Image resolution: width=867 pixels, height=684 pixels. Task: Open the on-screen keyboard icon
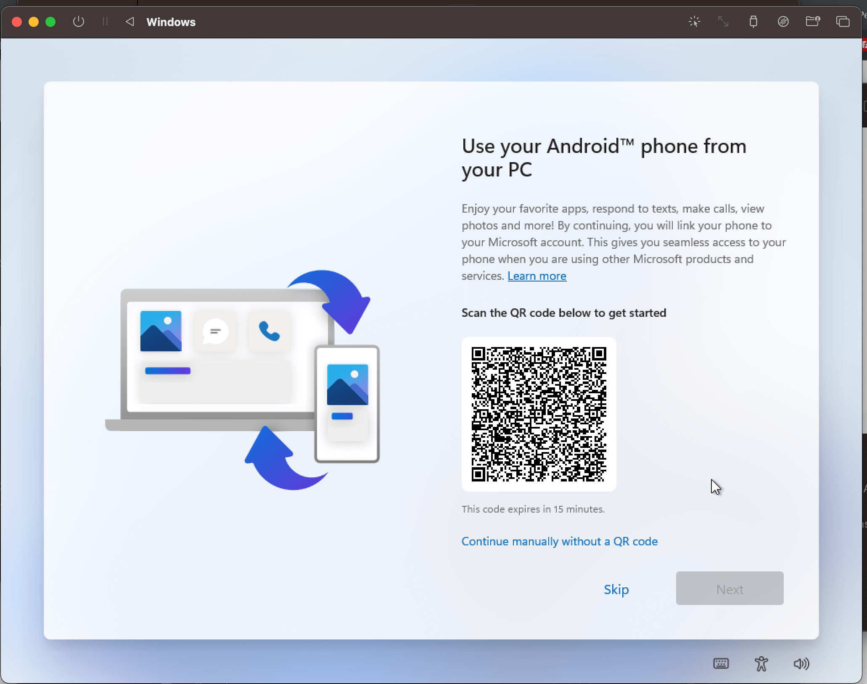pos(721,663)
